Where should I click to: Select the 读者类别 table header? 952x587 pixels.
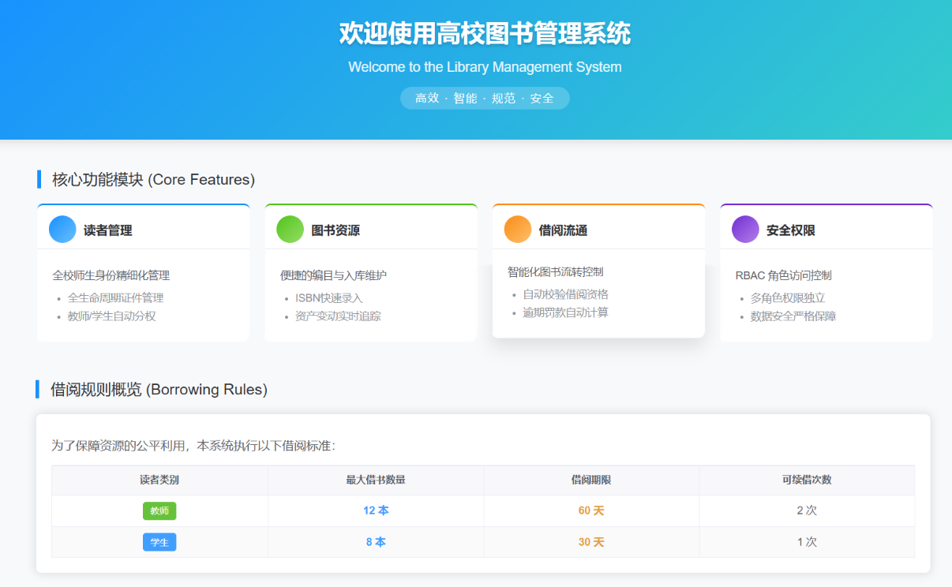pos(159,480)
